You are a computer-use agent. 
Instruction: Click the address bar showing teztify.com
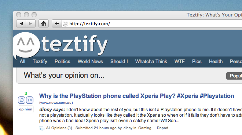152,24
